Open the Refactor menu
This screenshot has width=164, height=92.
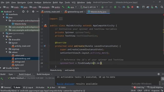47,2
